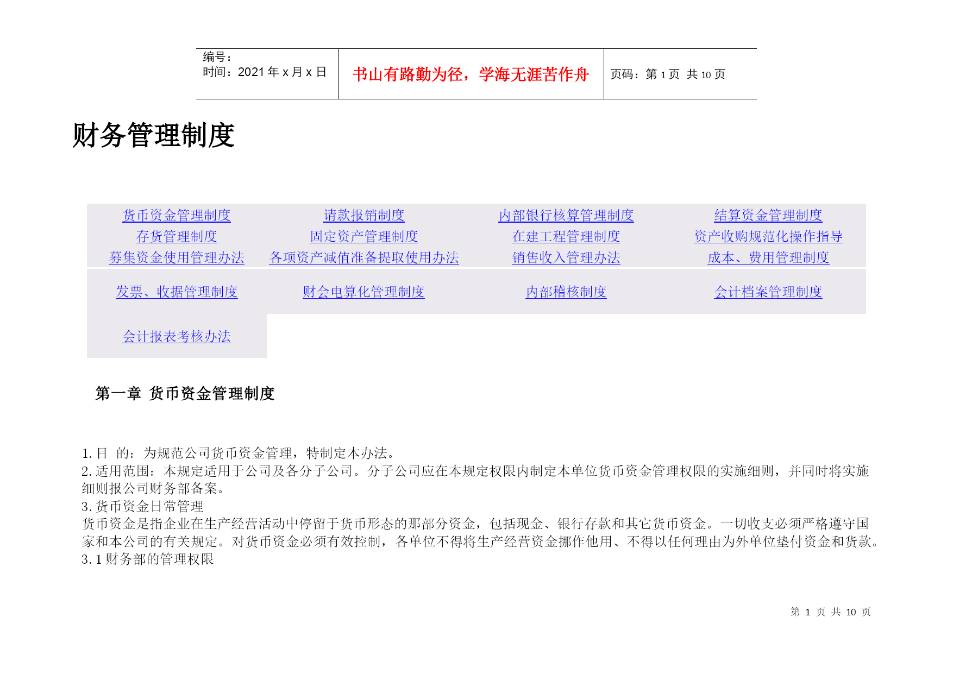Go to 在建工程管理制度 link

tap(566, 237)
